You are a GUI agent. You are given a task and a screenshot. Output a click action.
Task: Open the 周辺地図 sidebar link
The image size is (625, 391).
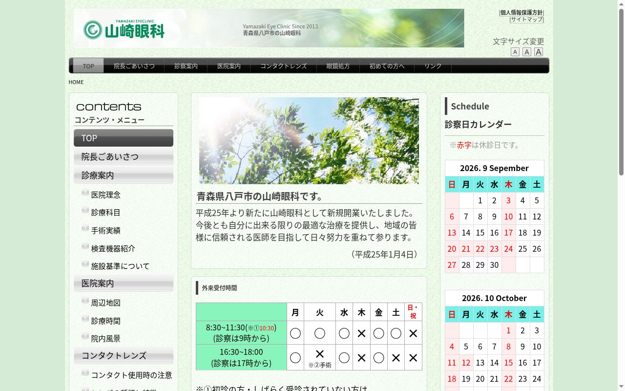[106, 303]
